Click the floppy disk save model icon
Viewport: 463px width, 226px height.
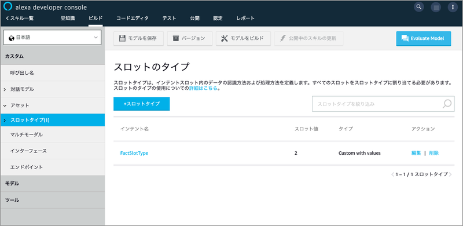click(122, 38)
